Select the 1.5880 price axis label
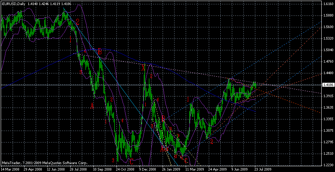Screen dimensions: 335x172 click(329, 15)
